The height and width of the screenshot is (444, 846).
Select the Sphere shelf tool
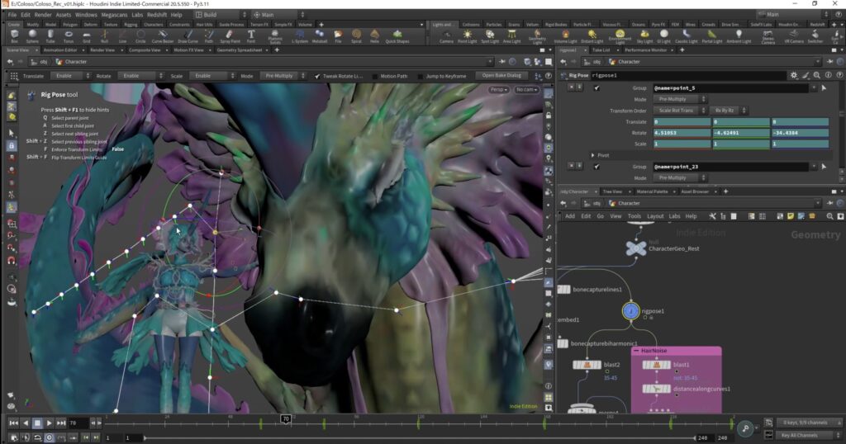tap(32, 35)
